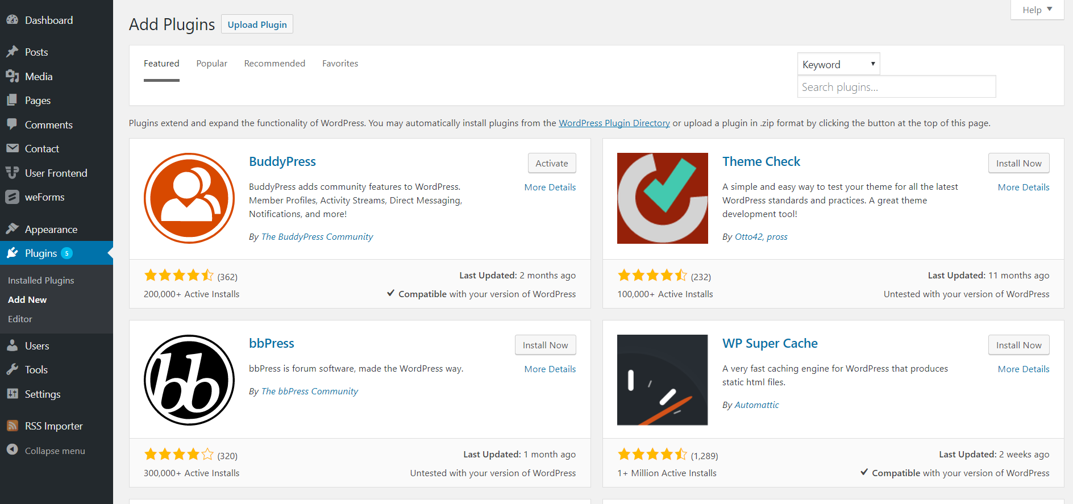Click BuddyPress star rating
Viewport: 1073px width, 504px height.
[179, 276]
